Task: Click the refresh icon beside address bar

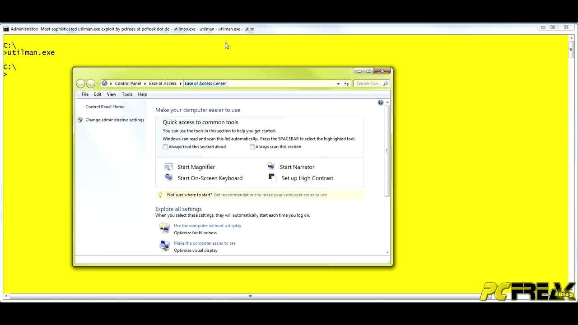Action: 346,84
